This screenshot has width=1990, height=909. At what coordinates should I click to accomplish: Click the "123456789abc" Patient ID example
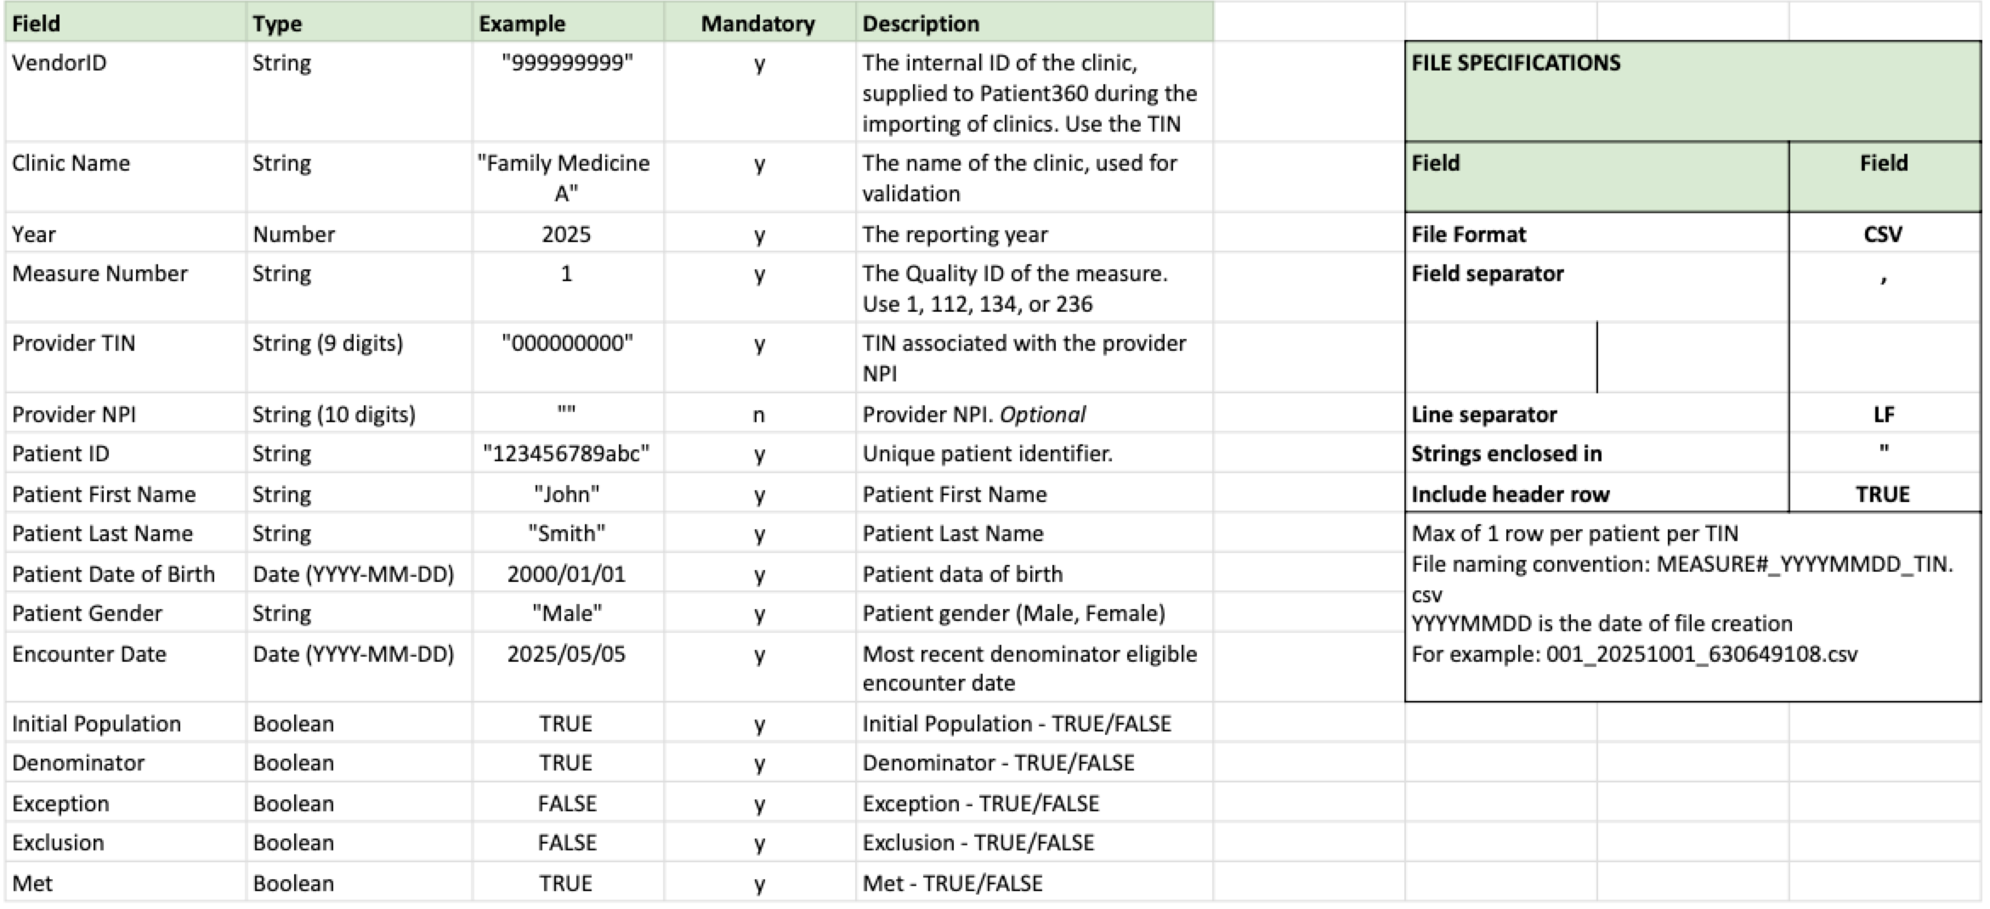tap(567, 453)
